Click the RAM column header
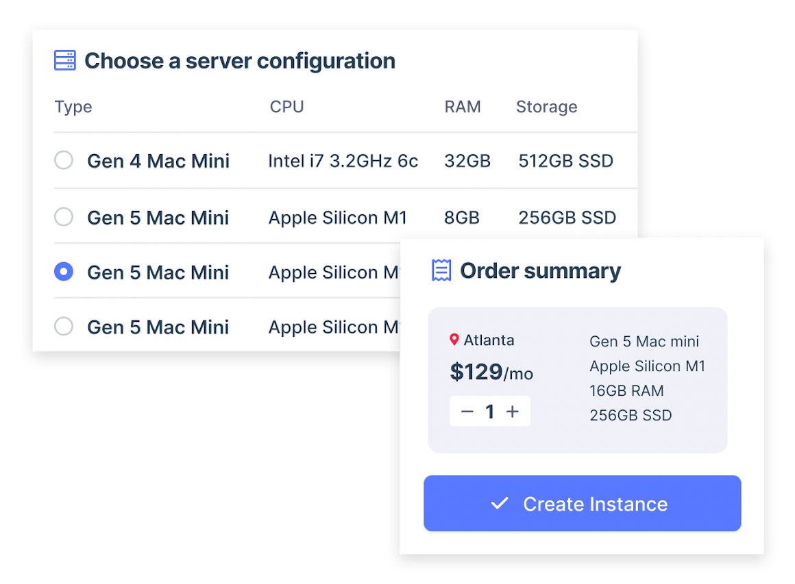Screen dimensions: 795x584 coord(463,106)
